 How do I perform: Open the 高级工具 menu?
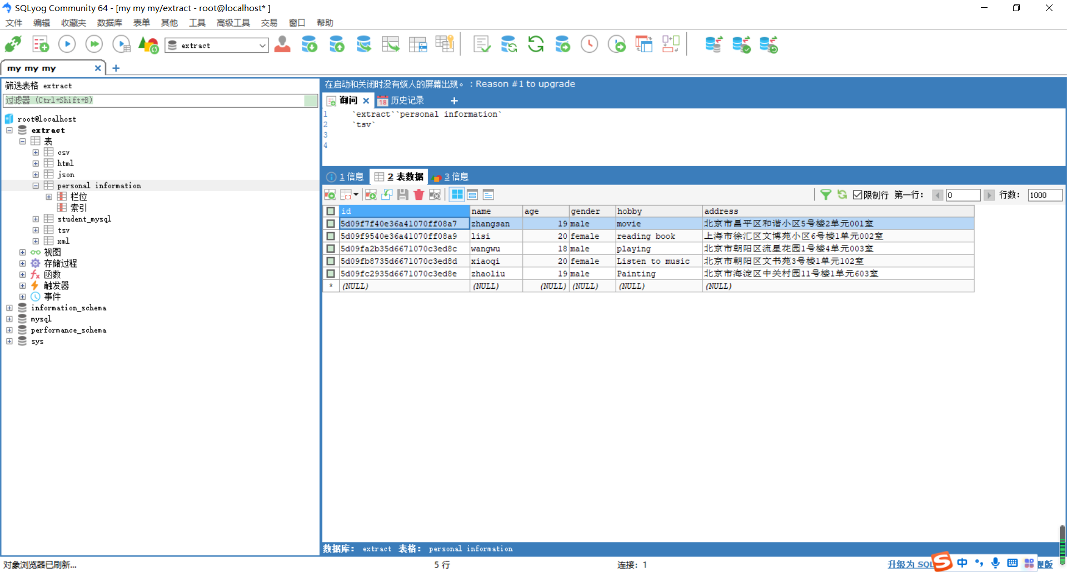(233, 23)
